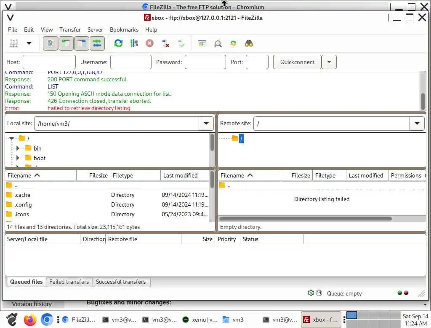This screenshot has height=328, width=431.
Task: Click the speed limits status icon
Action: pos(319,293)
